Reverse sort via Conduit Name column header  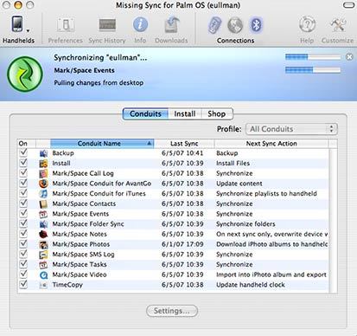click(102, 144)
